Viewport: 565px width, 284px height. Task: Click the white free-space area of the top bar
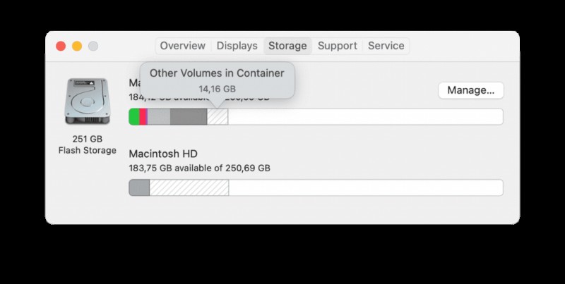pyautogui.click(x=364, y=117)
